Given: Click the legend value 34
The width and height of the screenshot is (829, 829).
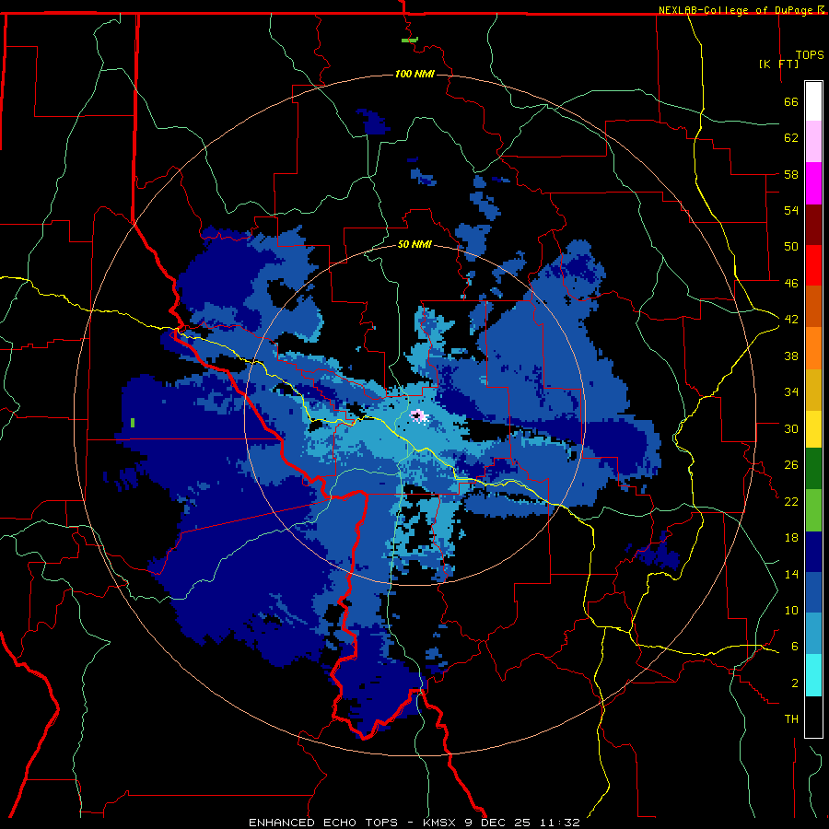Looking at the screenshot, I should tap(791, 391).
